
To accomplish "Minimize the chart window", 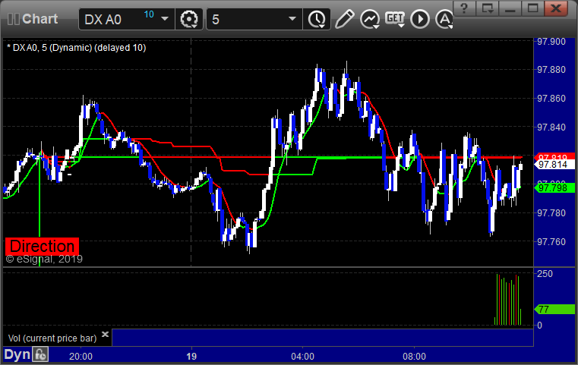I will coord(510,8).
